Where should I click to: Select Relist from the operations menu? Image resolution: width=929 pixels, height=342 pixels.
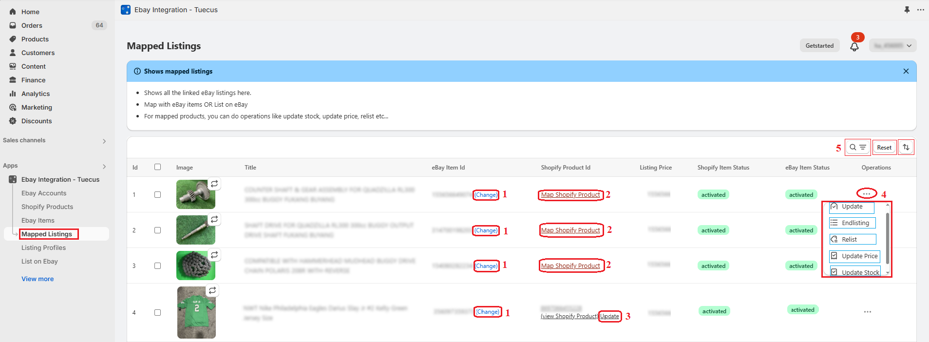[x=853, y=239]
